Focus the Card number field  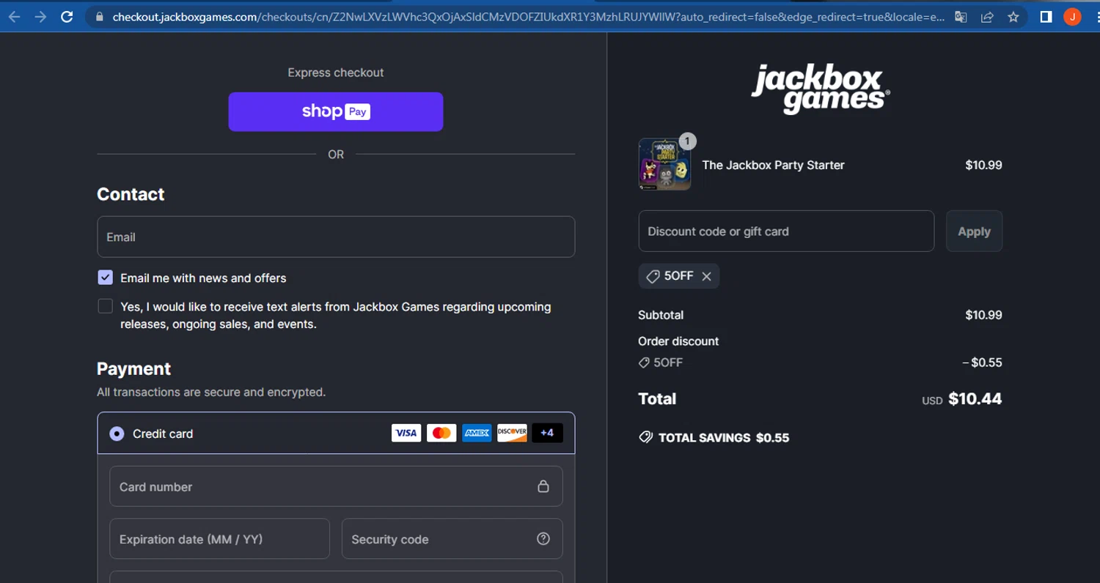[336, 486]
